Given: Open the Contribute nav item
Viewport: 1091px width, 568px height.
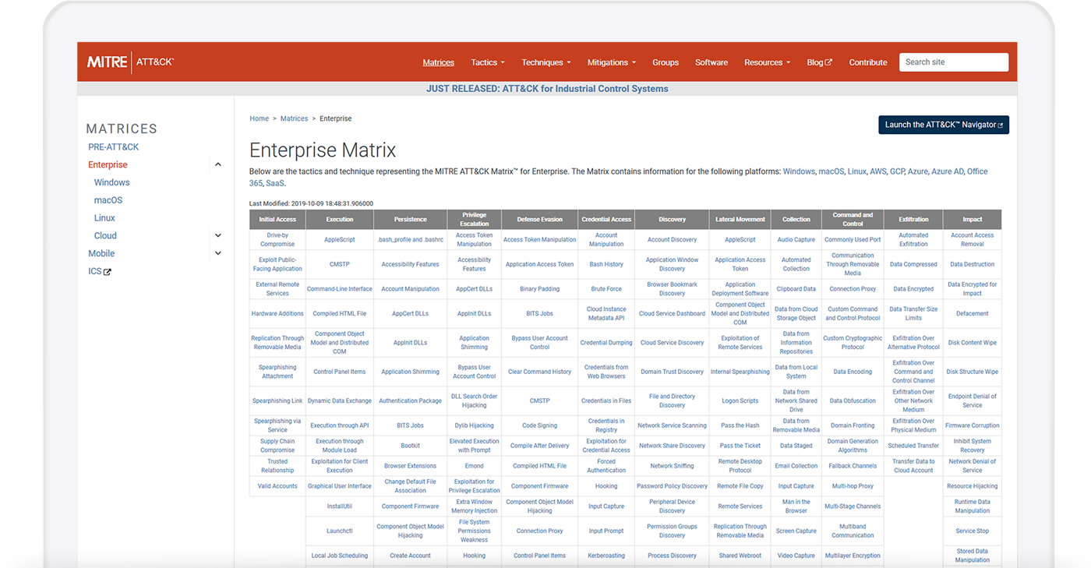Looking at the screenshot, I should pyautogui.click(x=868, y=62).
